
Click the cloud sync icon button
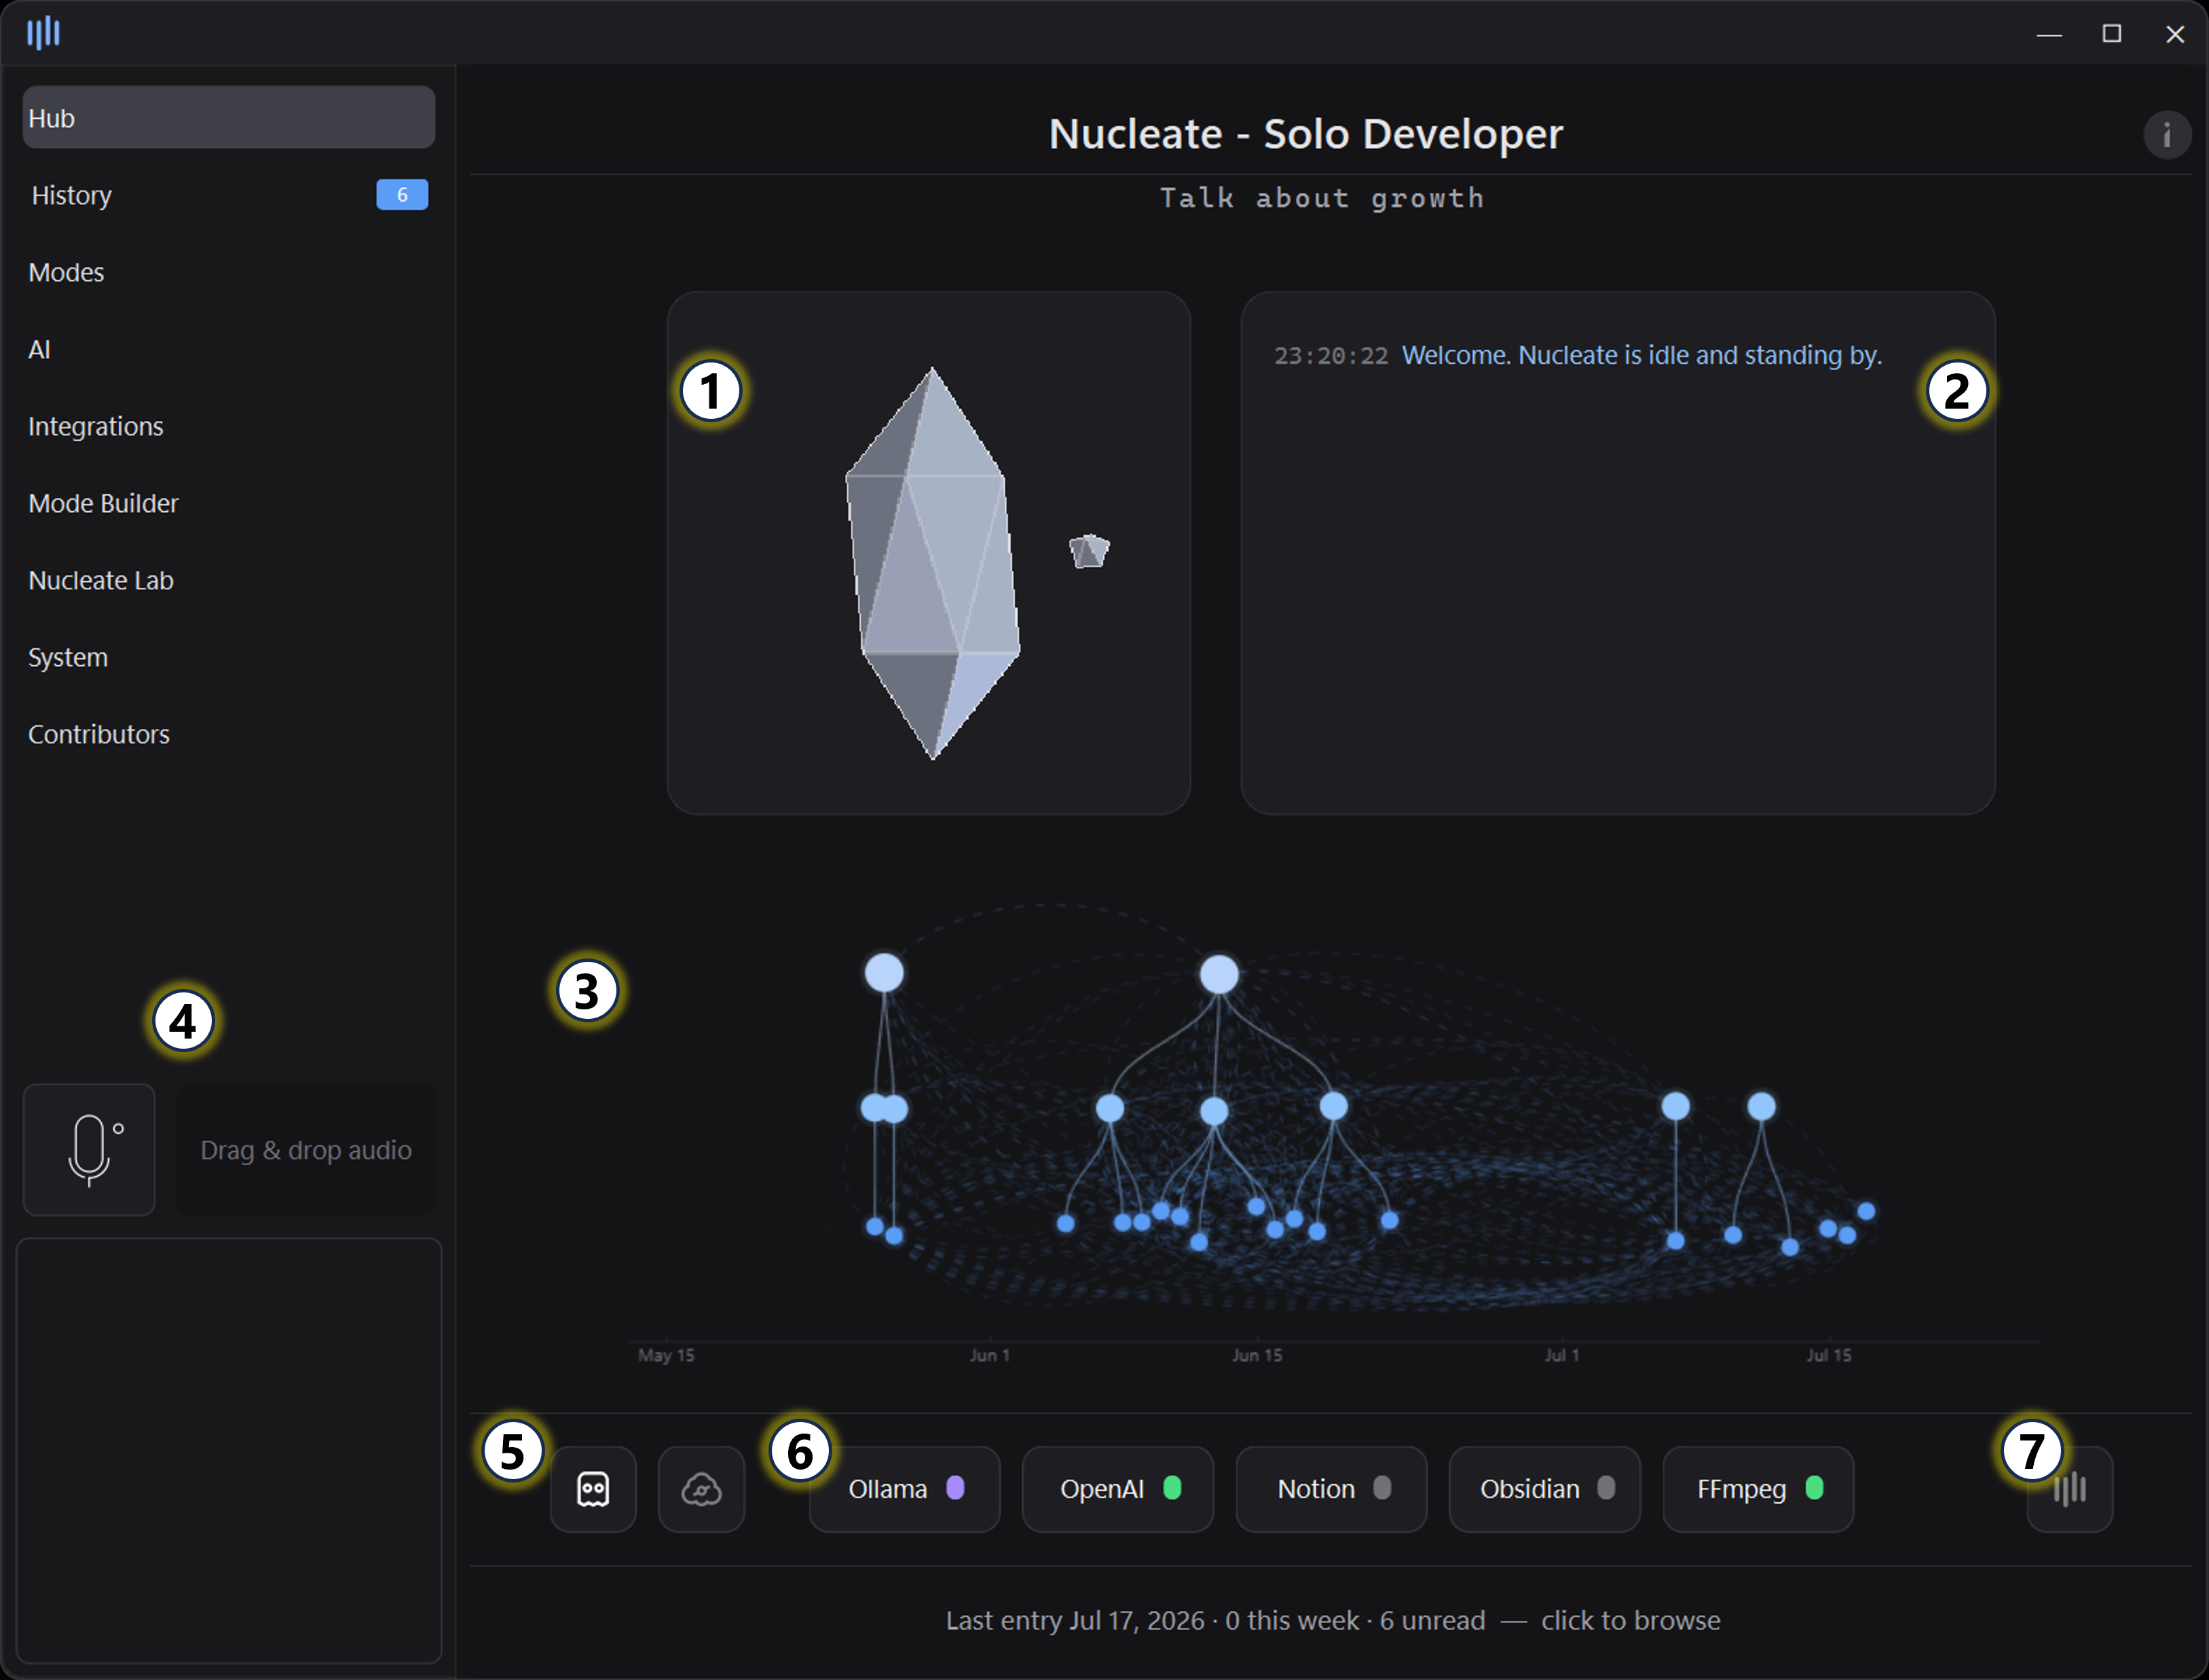(x=701, y=1489)
